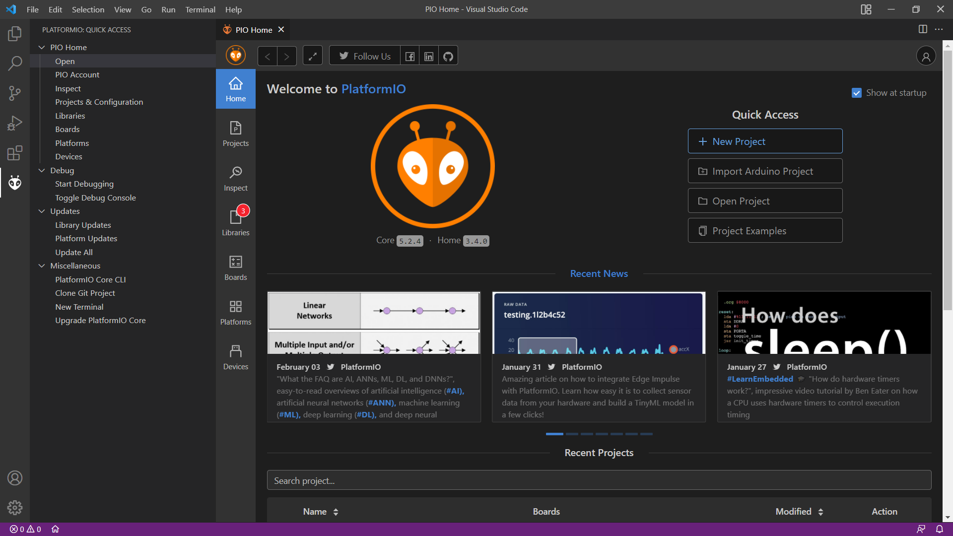Open the Accounts menu in activity bar
The width and height of the screenshot is (953, 536).
pos(15,478)
